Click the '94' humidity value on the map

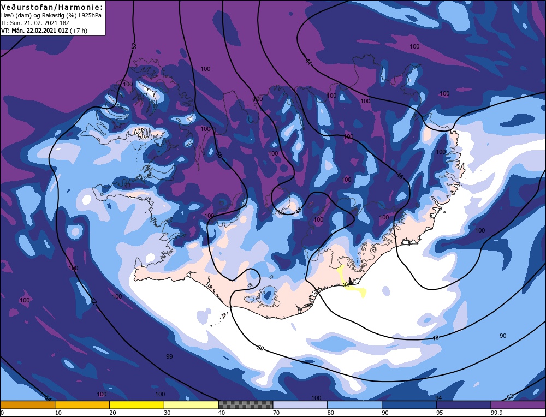pyautogui.click(x=438, y=398)
